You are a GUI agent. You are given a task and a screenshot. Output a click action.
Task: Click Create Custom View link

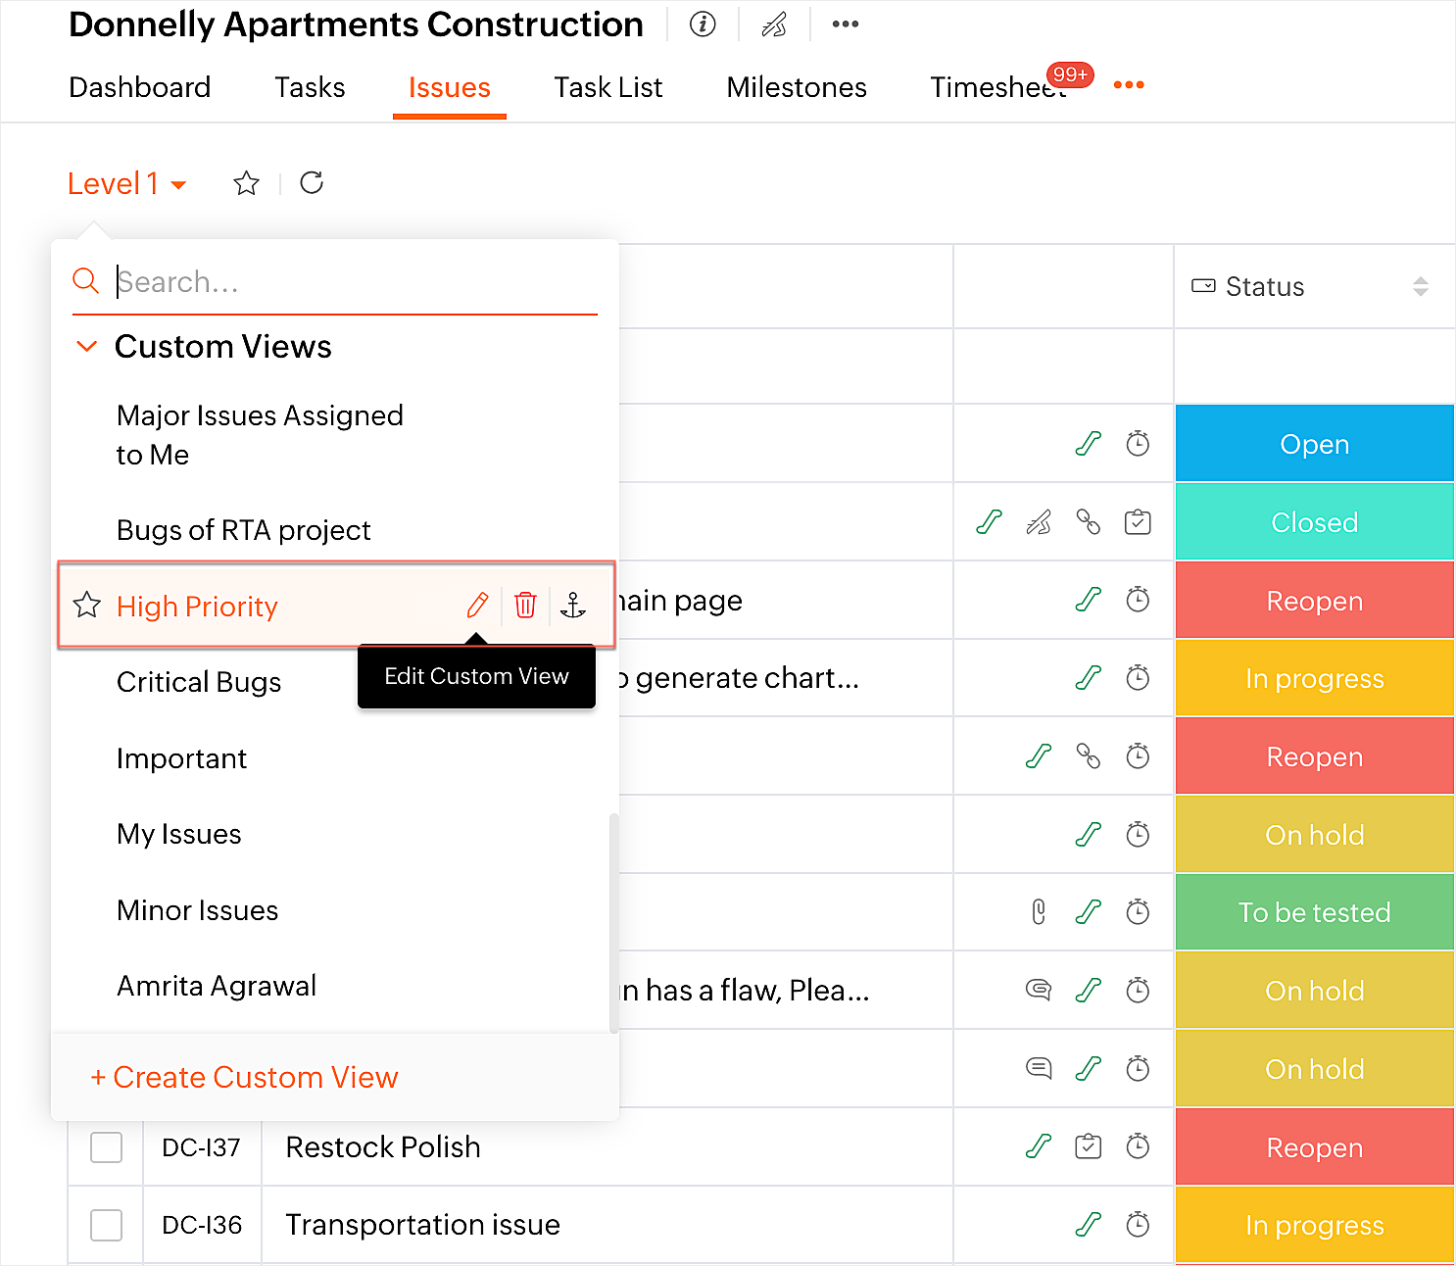click(245, 1077)
